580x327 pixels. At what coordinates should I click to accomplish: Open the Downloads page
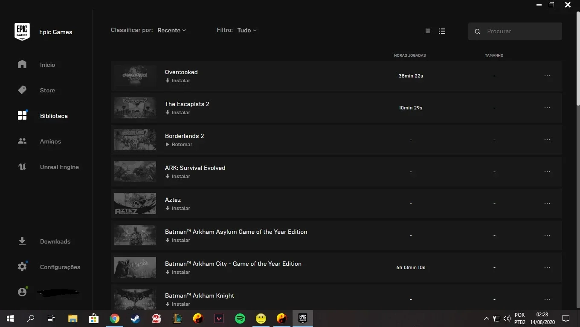click(x=55, y=241)
